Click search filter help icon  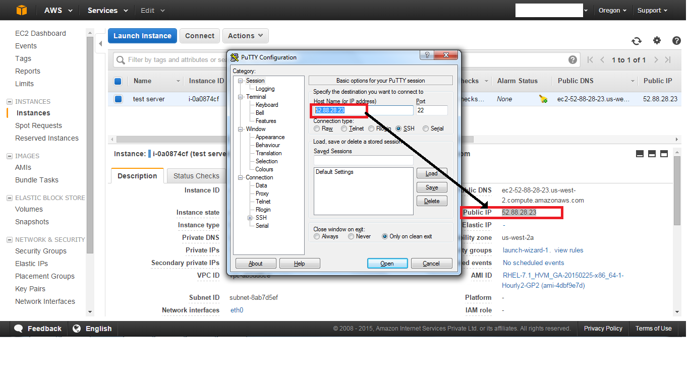[572, 59]
